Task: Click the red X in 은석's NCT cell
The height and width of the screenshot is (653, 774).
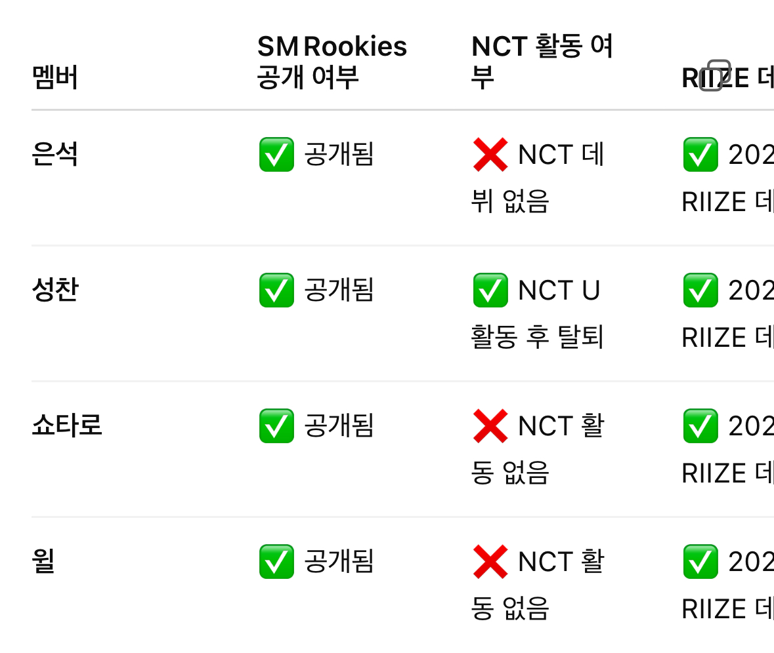Action: pos(490,155)
